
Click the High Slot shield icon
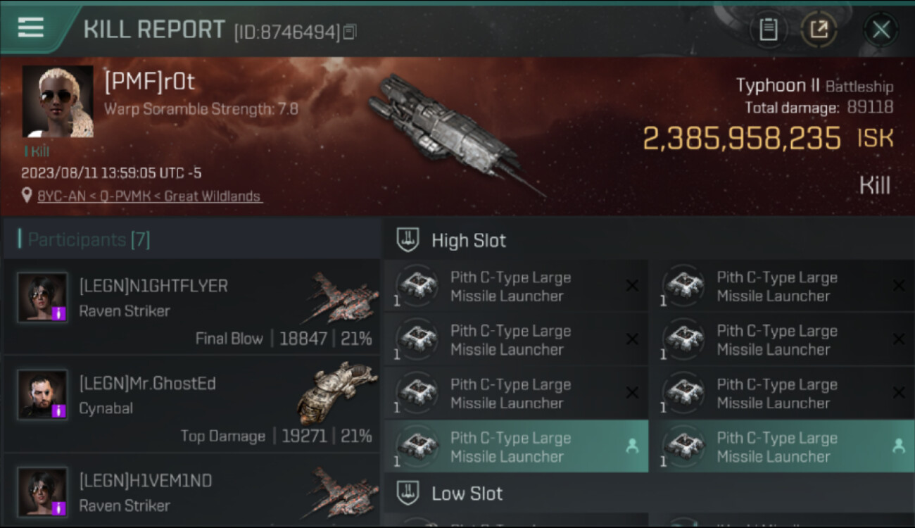408,240
